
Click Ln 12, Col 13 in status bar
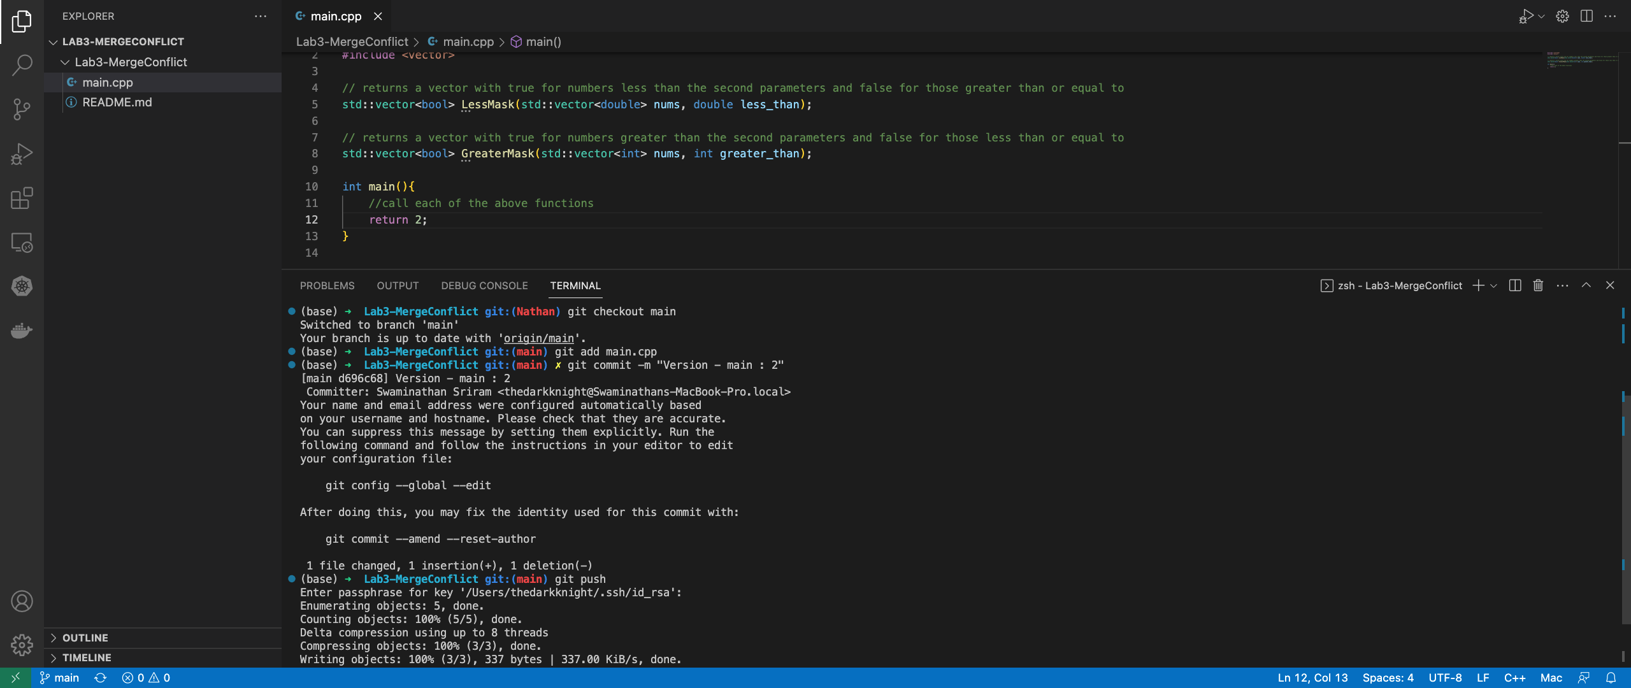tap(1312, 678)
